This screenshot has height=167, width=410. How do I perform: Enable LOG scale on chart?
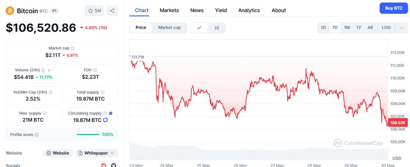tap(386, 28)
